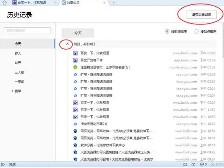Click the home icon in tab bar
Viewport: 224px width, 168px height.
coord(5,2)
